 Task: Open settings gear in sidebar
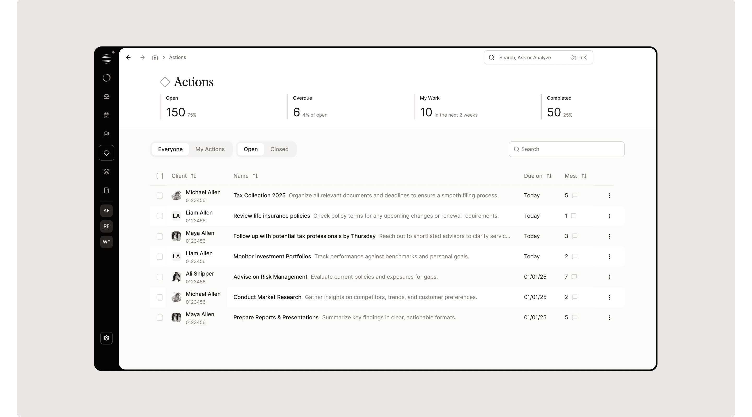[107, 338]
